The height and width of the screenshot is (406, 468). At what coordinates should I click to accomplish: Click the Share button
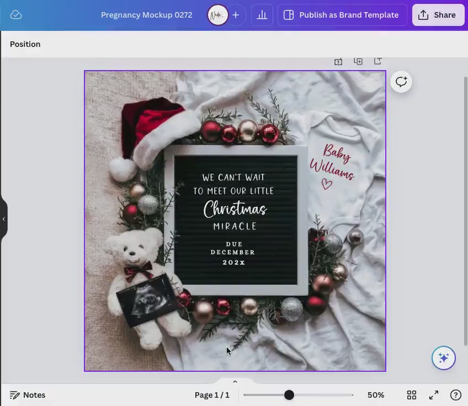pos(438,15)
